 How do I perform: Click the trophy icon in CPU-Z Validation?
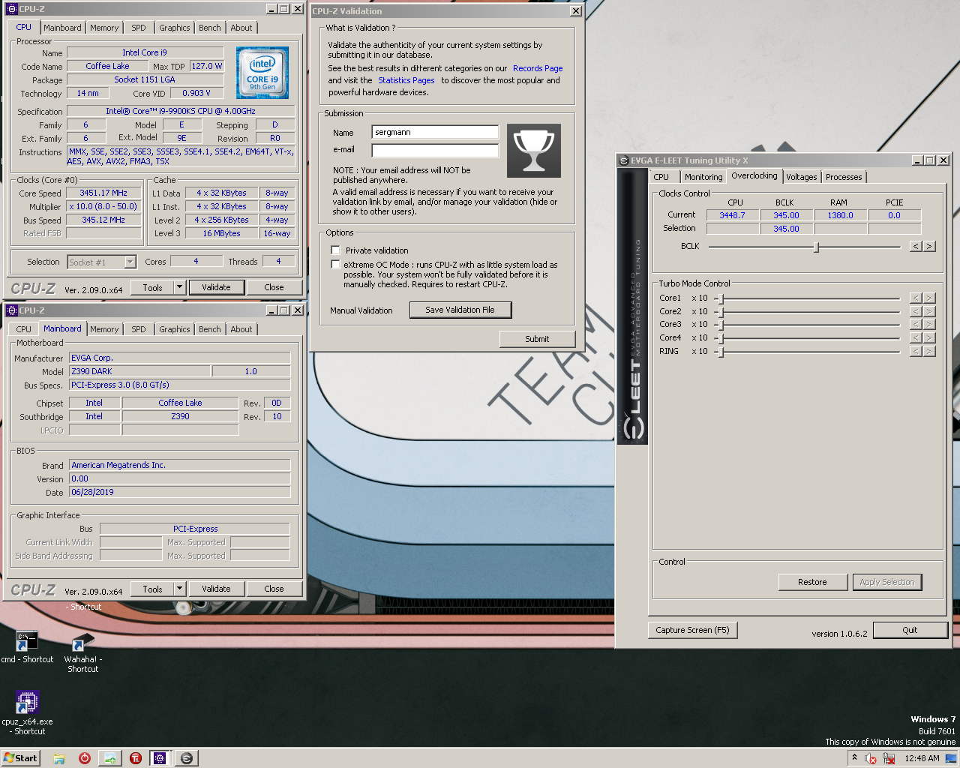click(x=534, y=151)
